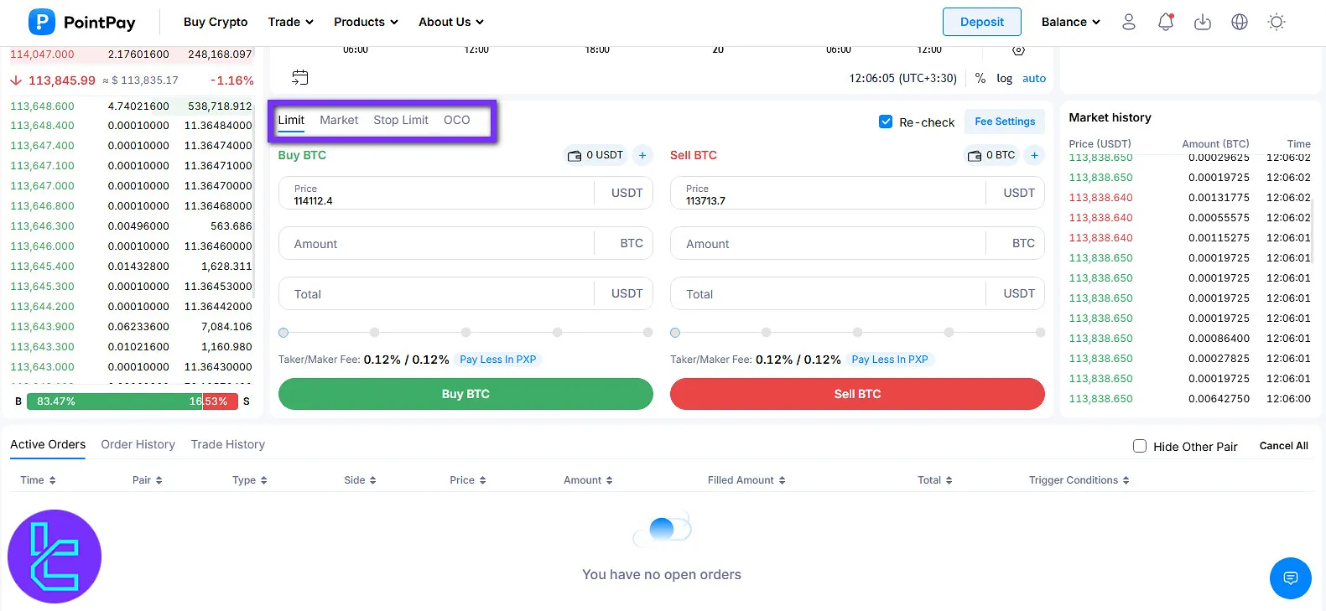
Task: Open the live chat support bubble
Action: tap(1291, 577)
